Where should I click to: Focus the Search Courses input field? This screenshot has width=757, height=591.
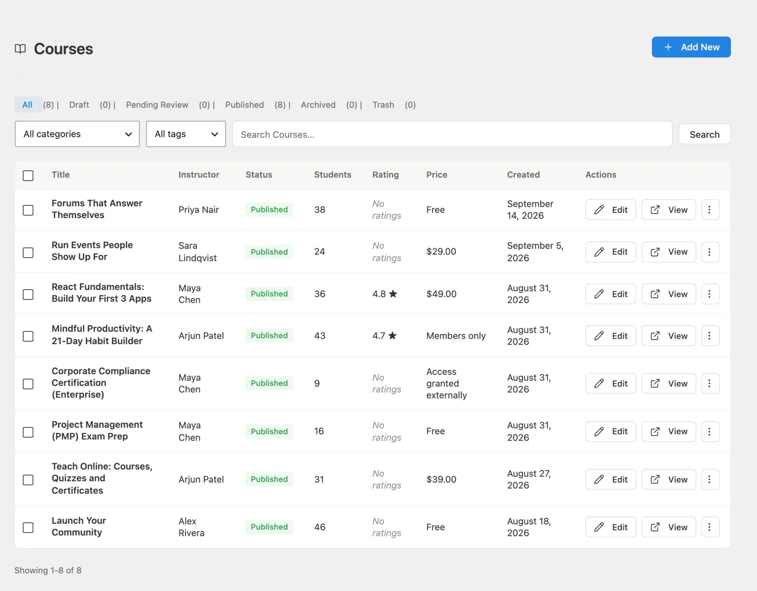tap(452, 134)
